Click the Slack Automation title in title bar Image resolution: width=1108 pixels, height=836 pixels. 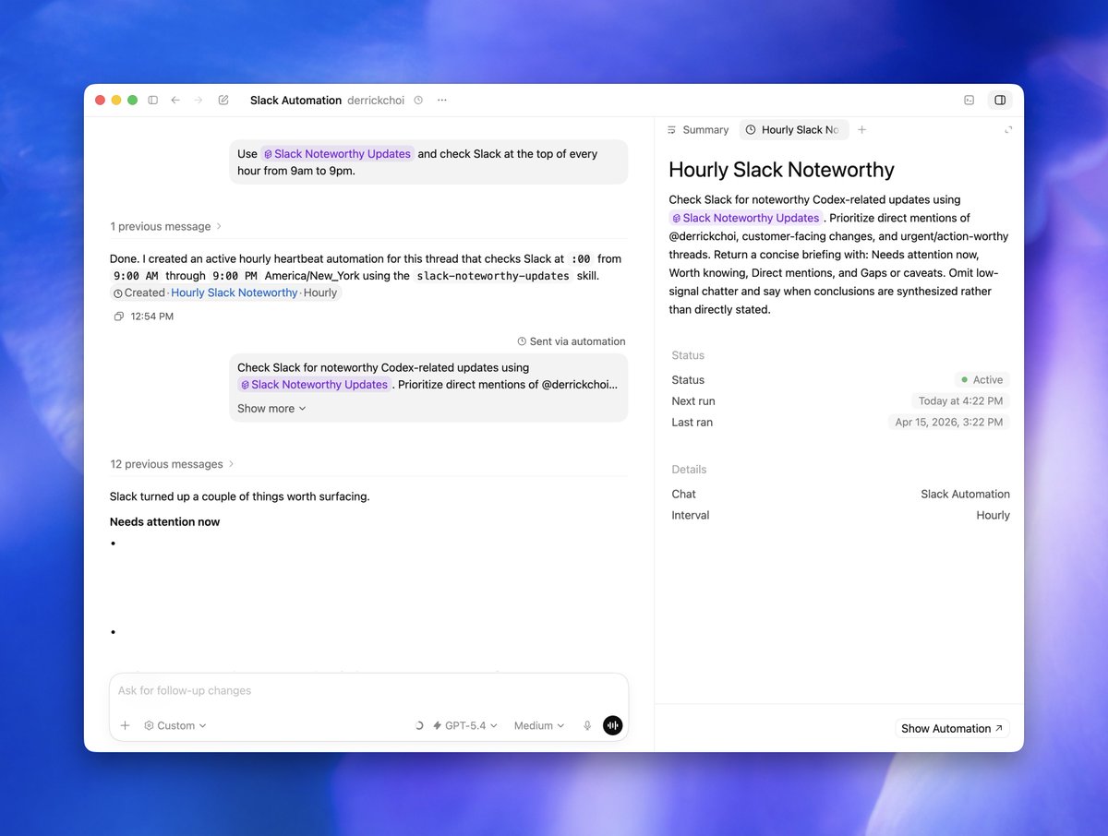click(295, 100)
